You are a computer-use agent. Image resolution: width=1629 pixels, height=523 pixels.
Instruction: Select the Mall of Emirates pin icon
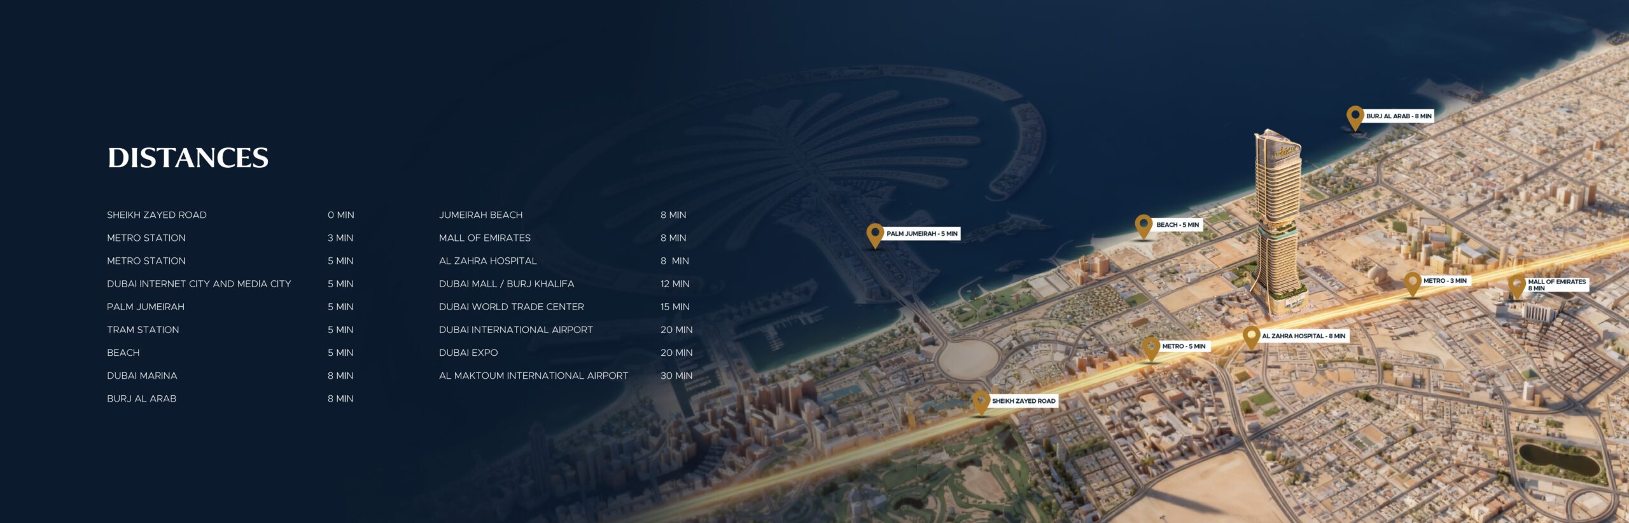pos(1516,285)
